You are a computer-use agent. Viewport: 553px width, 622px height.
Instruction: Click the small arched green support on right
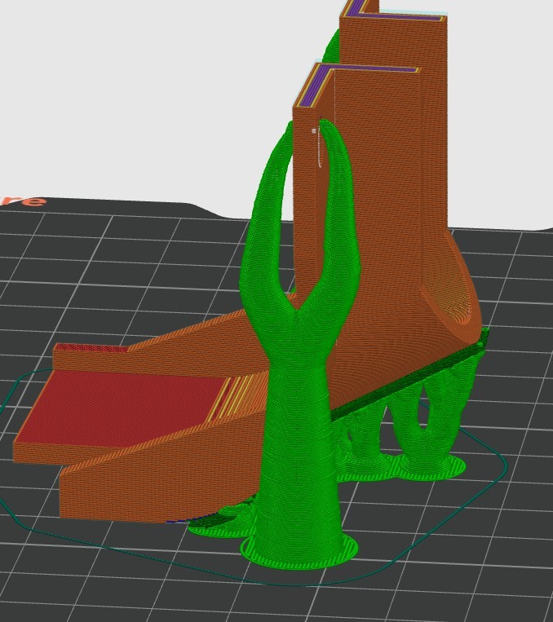424,424
